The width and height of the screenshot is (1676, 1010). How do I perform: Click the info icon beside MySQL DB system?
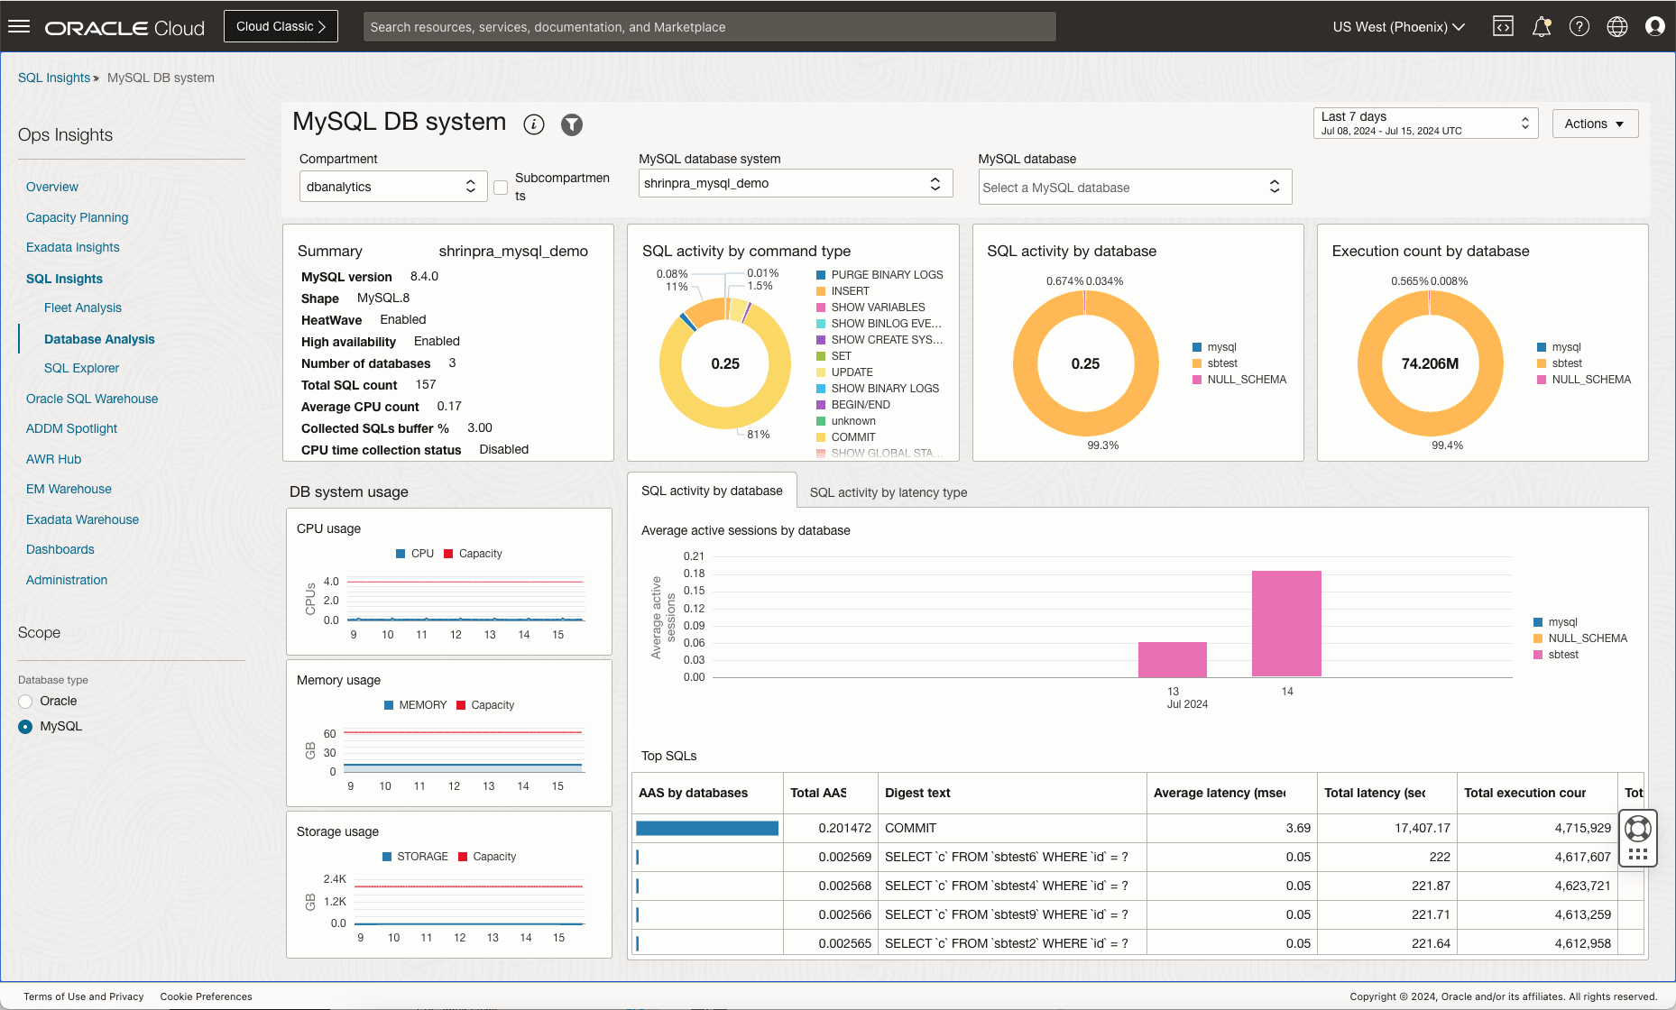click(534, 124)
